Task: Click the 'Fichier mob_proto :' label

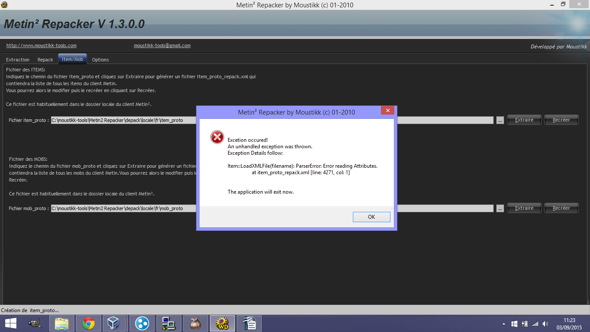Action: (29, 208)
